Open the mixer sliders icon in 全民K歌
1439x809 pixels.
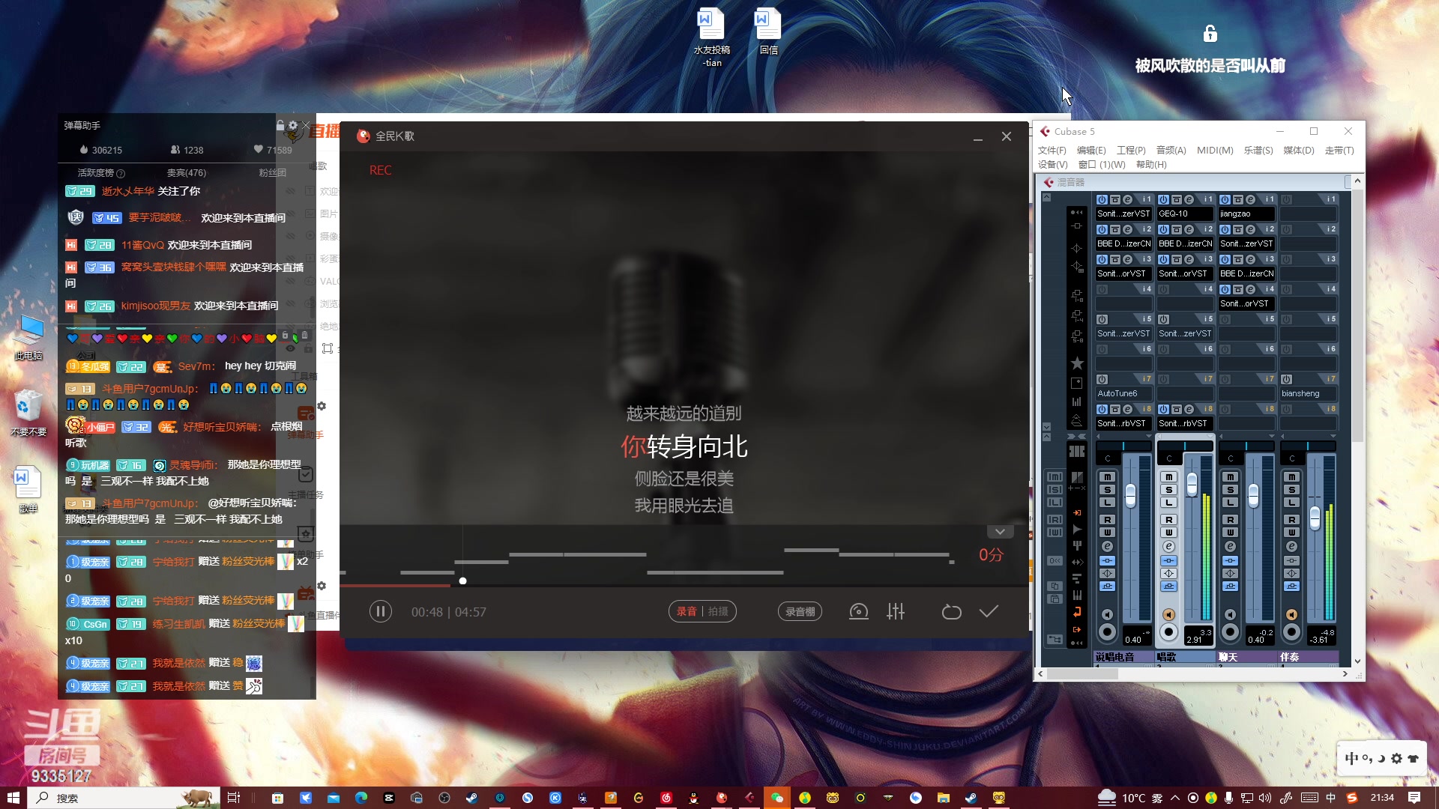pos(896,612)
